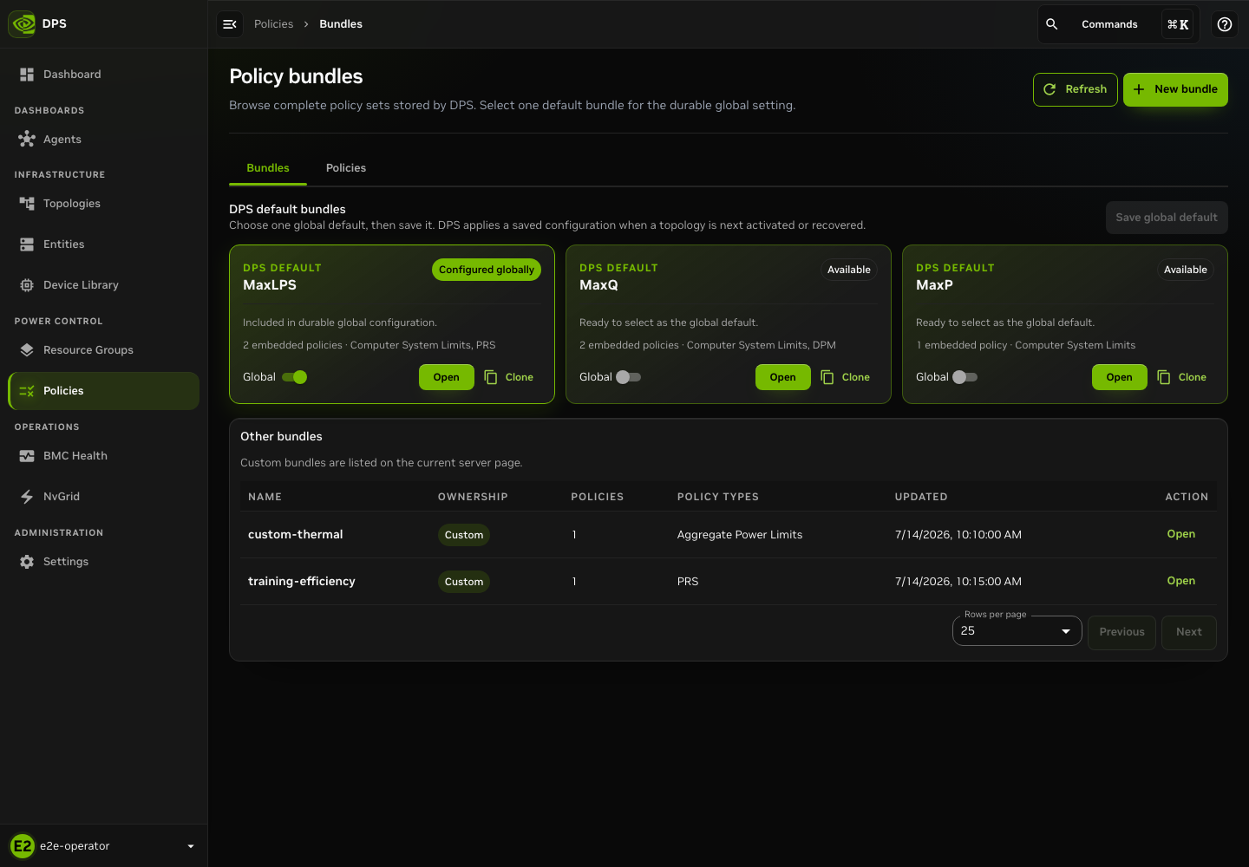
Task: Open the MaxLPS bundle
Action: pos(447,377)
